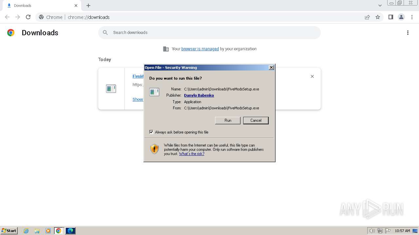Image resolution: width=419 pixels, height=235 pixels.
Task: Open File Explorer from taskbar
Action: point(37,231)
